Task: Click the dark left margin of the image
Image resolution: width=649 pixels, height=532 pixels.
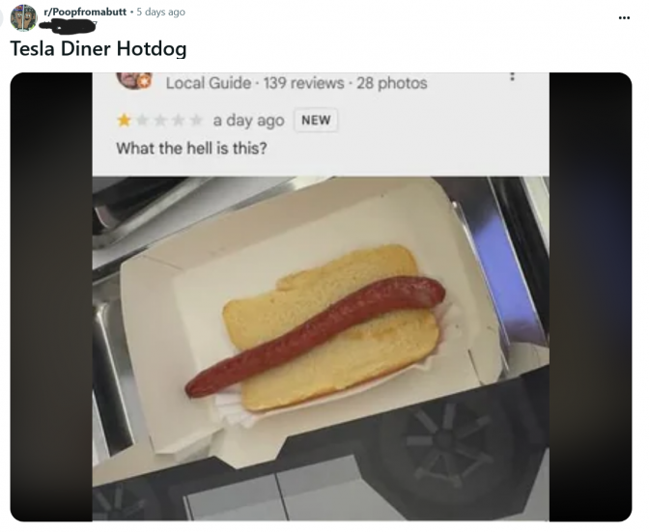Action: click(51, 296)
